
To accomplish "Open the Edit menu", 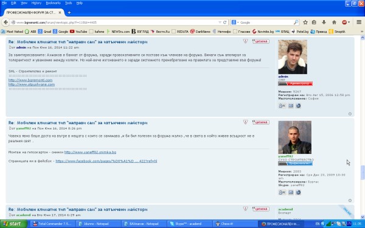I will (13, 3).
